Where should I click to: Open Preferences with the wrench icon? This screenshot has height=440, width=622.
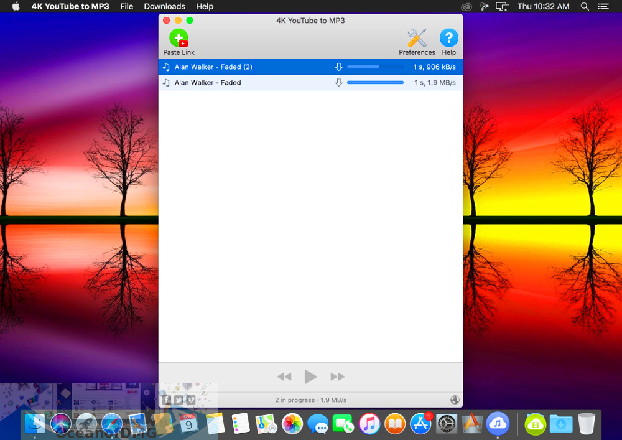[x=417, y=42]
